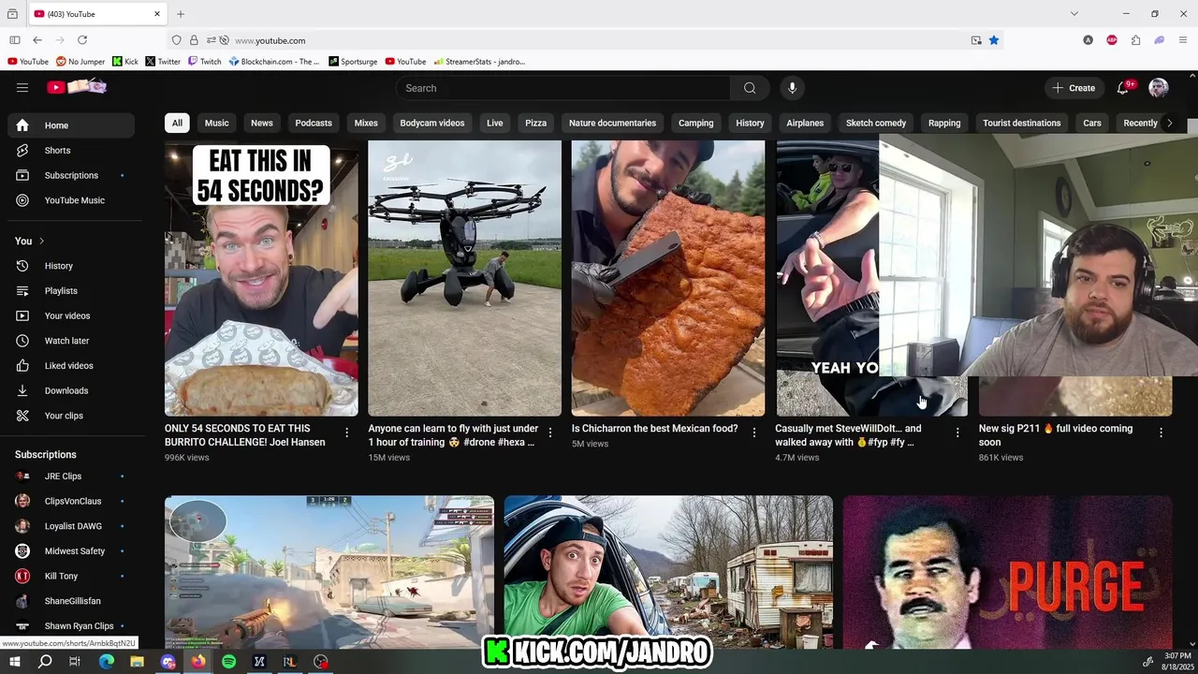The height and width of the screenshot is (674, 1198).
Task: Open the browser application menu
Action: [x=1183, y=40]
